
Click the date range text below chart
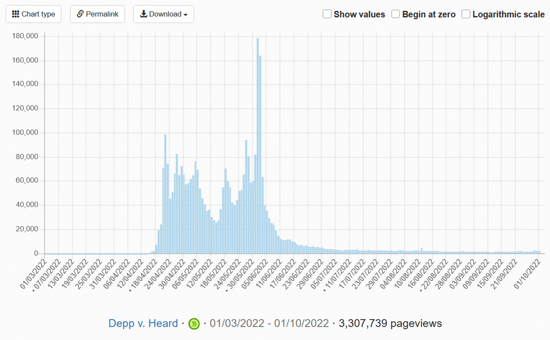(x=268, y=323)
